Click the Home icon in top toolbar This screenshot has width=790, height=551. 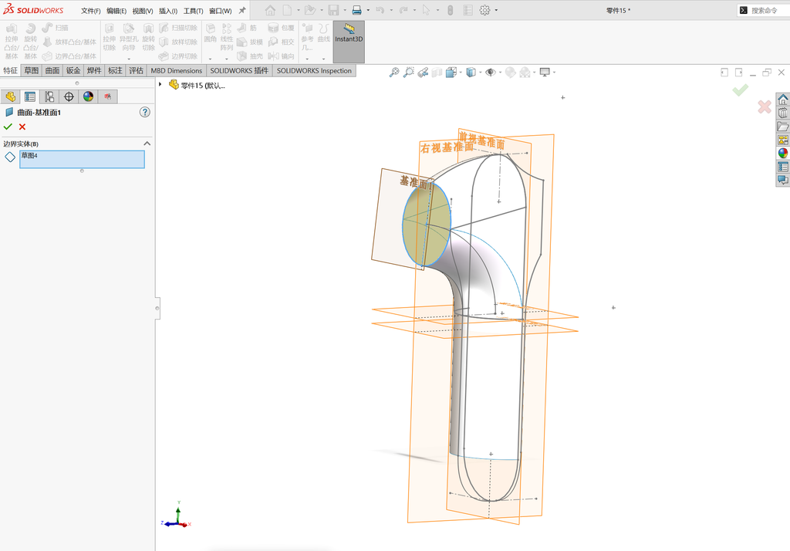pos(270,10)
